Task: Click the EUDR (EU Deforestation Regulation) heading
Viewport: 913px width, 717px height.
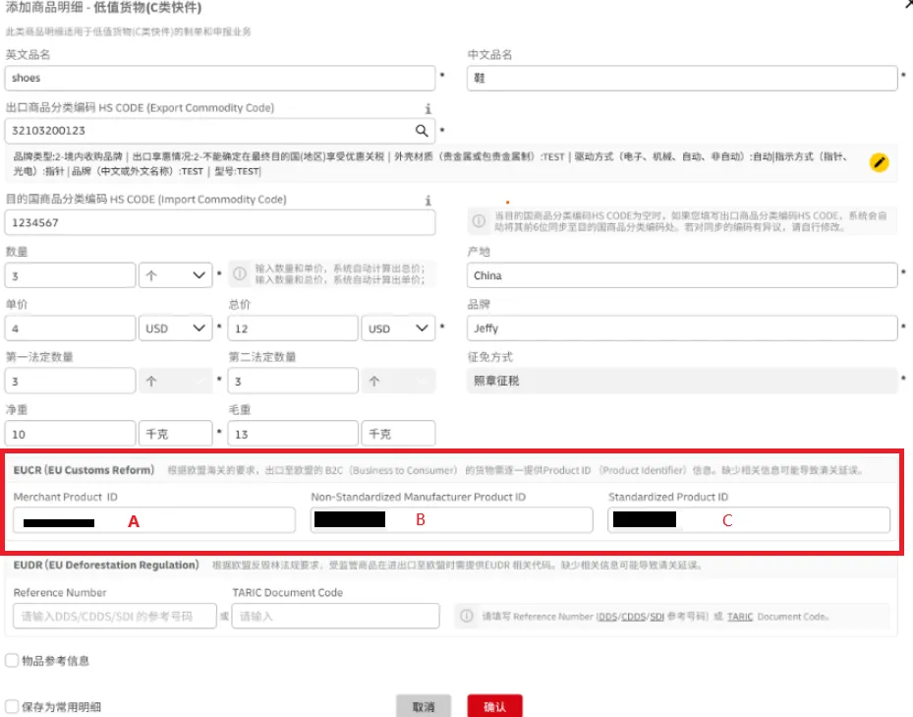Action: tap(106, 565)
